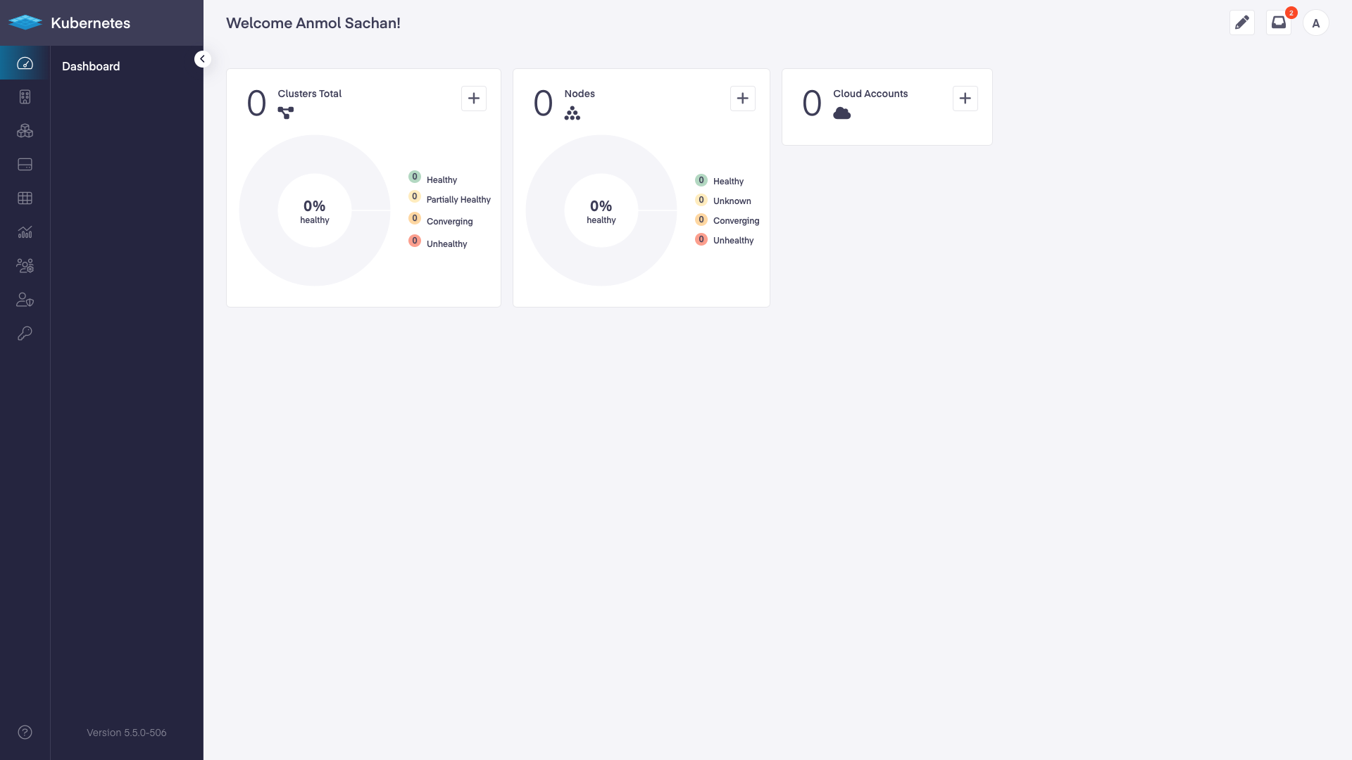Collapse the Dashboard sidebar panel
The width and height of the screenshot is (1352, 760).
coord(203,58)
